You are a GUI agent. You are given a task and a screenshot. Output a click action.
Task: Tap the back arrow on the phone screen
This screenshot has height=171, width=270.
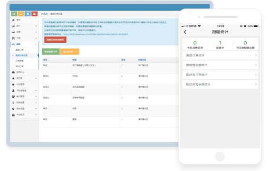click(x=185, y=32)
